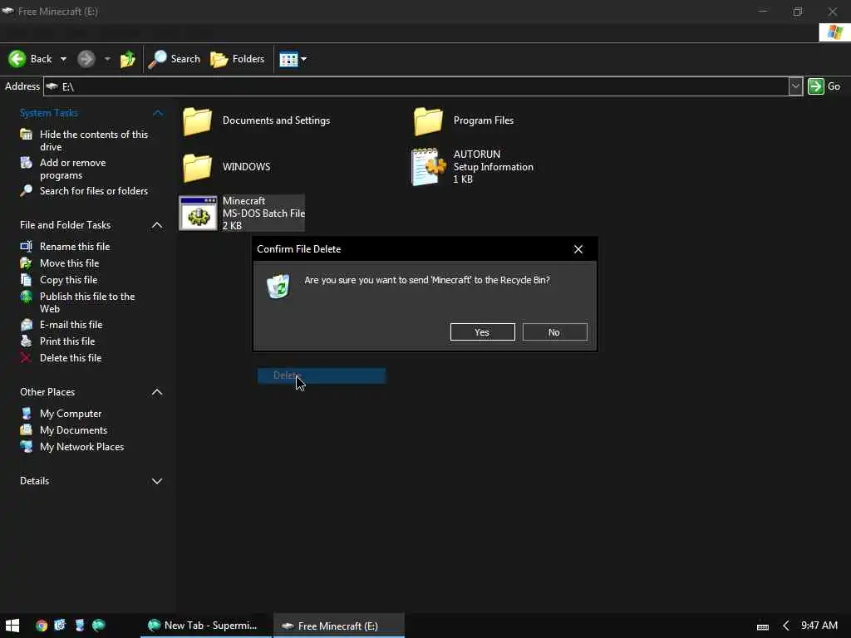Select the Documents and Settings folder
This screenshot has width=851, height=638.
tap(256, 120)
